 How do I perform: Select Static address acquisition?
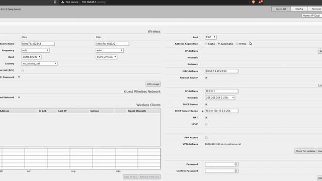tap(206, 44)
